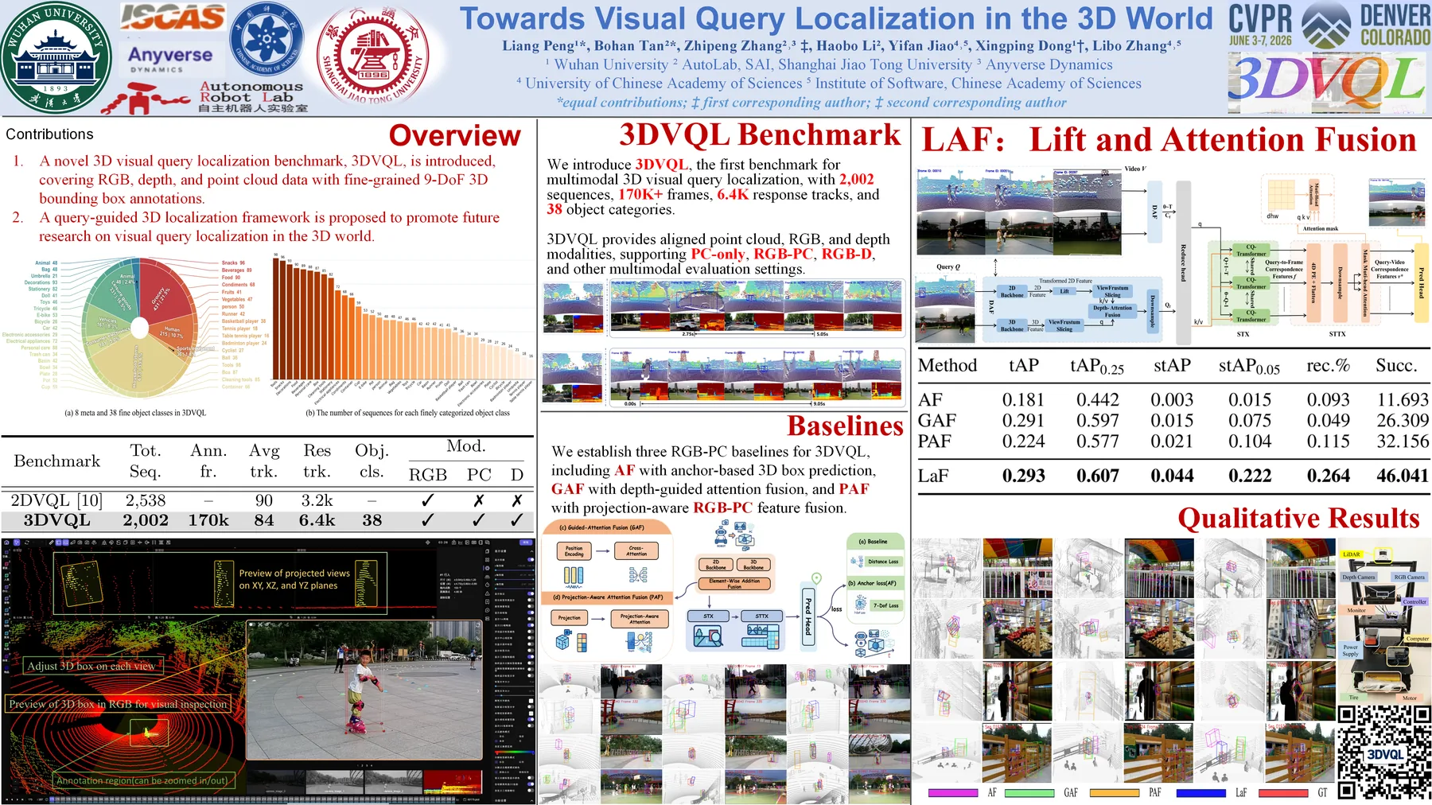This screenshot has height=805, width=1432.
Task: Click the Autonomous Robot Lab logo
Action: (204, 97)
